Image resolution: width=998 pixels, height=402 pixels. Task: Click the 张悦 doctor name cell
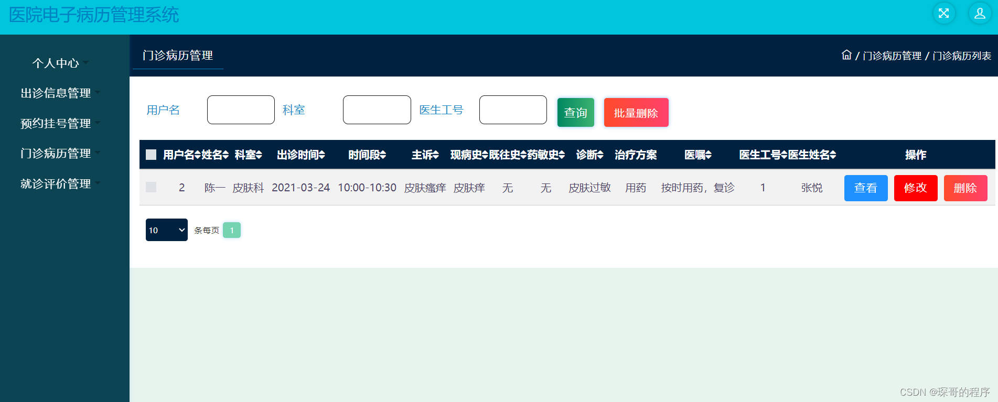812,188
